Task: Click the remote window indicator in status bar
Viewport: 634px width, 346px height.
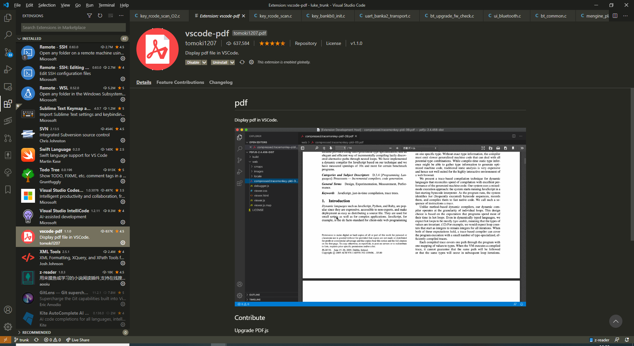Action: (6, 340)
